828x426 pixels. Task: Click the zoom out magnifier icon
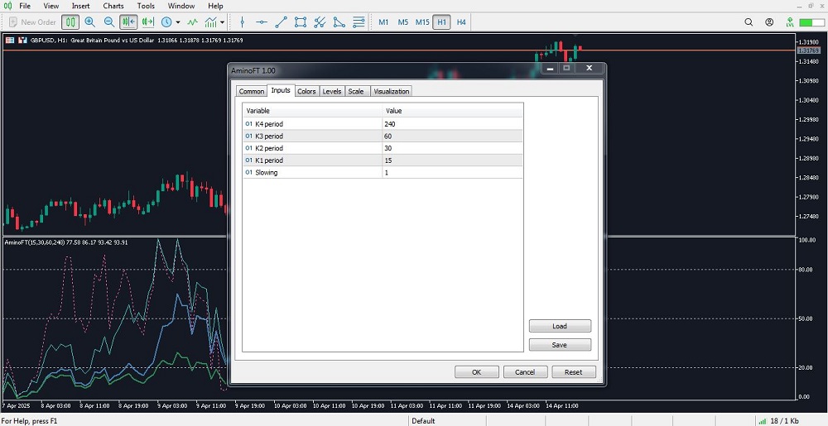click(x=109, y=22)
